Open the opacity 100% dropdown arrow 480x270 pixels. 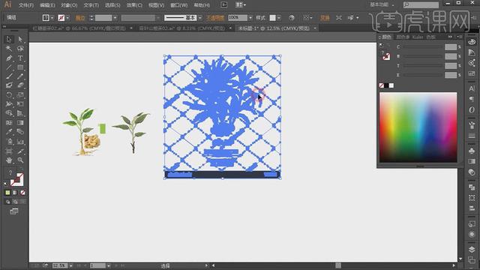250,18
